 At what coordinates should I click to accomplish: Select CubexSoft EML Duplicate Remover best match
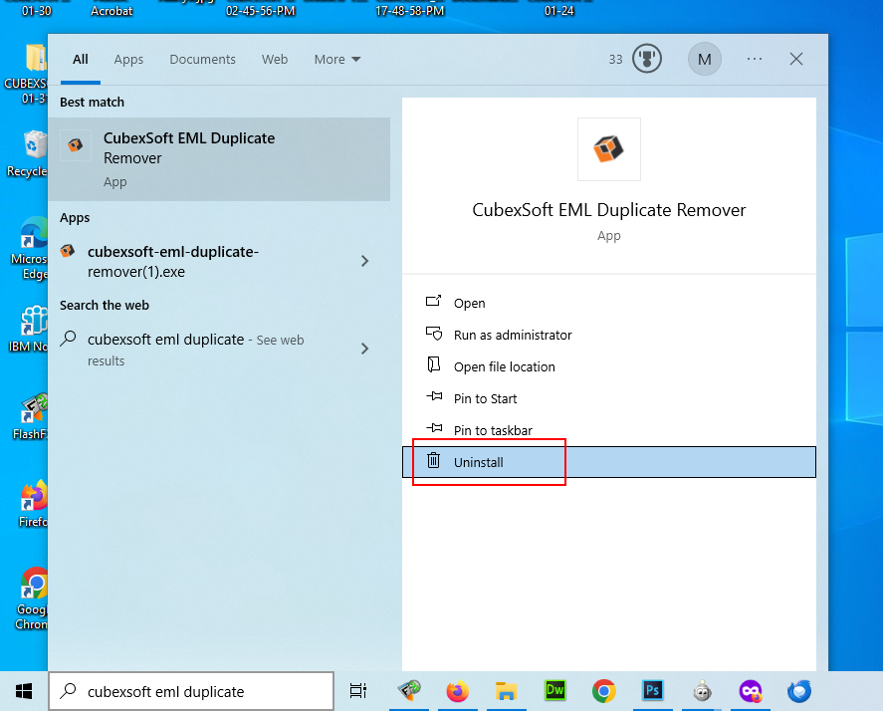pyautogui.click(x=219, y=159)
